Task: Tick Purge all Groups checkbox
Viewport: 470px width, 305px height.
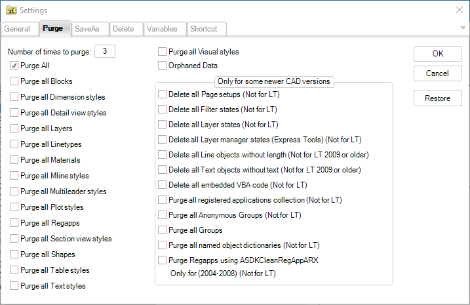Action: pos(163,230)
